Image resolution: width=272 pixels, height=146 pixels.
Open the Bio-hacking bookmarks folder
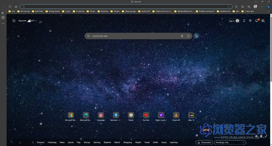pos(23,11)
